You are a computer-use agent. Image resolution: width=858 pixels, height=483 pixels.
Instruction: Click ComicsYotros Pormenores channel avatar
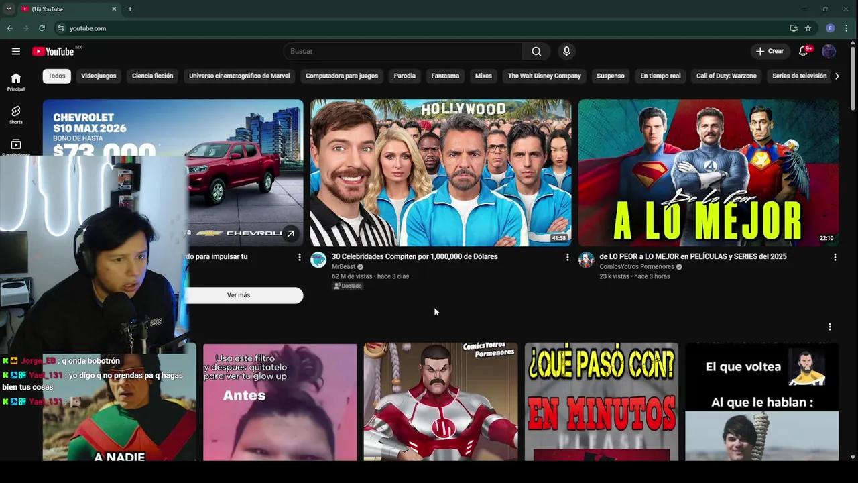pyautogui.click(x=587, y=260)
